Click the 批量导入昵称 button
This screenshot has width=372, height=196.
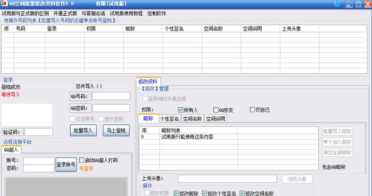click(x=337, y=131)
